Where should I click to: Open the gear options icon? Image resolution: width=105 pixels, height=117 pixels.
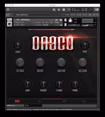(59, 10)
